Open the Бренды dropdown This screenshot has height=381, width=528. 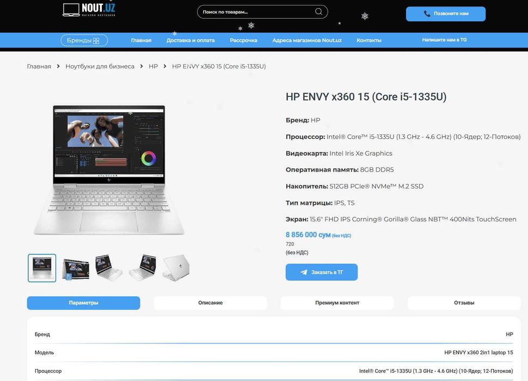click(84, 40)
